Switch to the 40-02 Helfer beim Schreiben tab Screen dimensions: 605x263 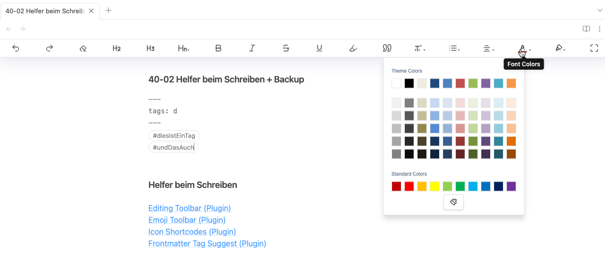click(44, 11)
